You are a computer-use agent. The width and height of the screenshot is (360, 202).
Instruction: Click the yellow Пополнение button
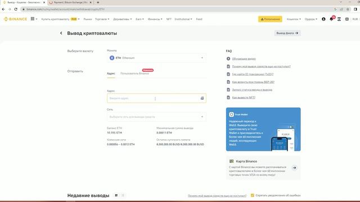pos(270,19)
